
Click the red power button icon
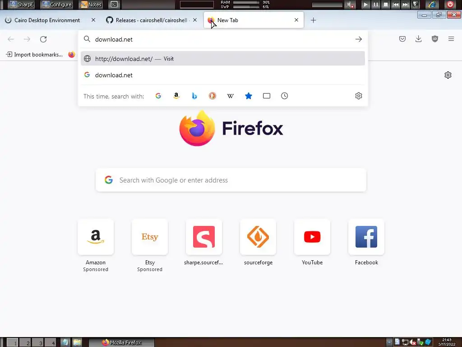coord(450,5)
